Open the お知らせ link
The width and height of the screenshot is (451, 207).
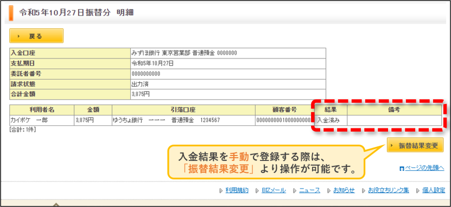coord(344,190)
